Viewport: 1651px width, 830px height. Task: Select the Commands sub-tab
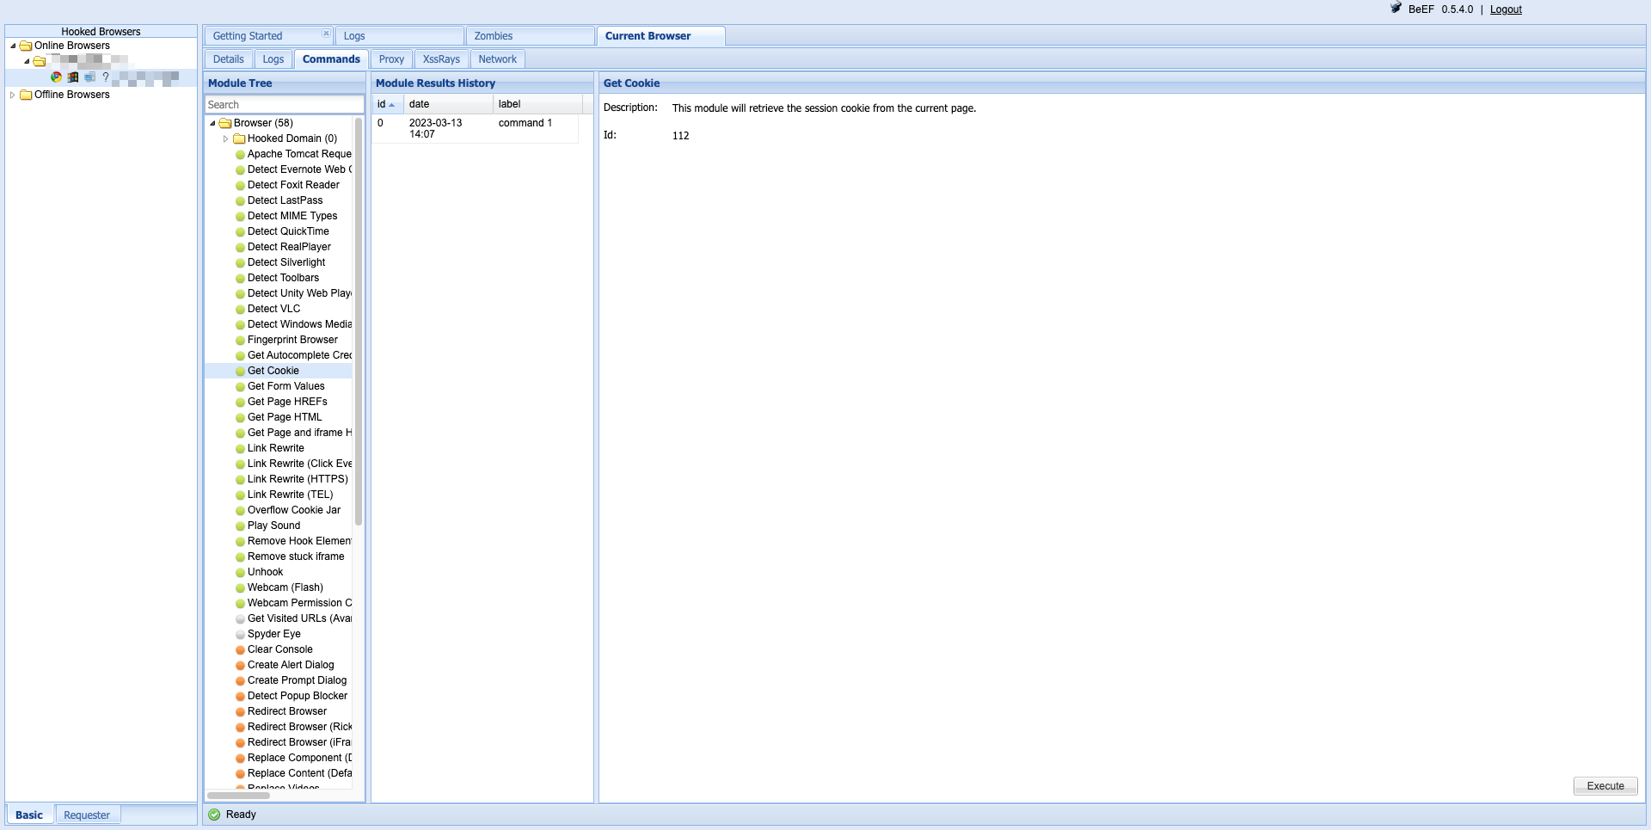[x=331, y=59]
